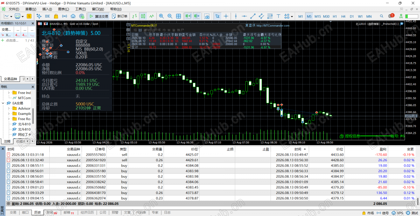420x216 pixels.
Task: Switch to the 敞口 tab in toolbox
Action: 25,213
